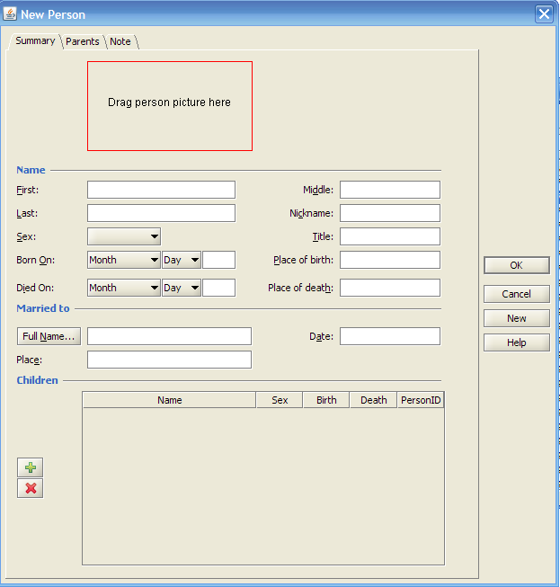Switch to the Parents tab
Screen dimensions: 560x587
83,41
